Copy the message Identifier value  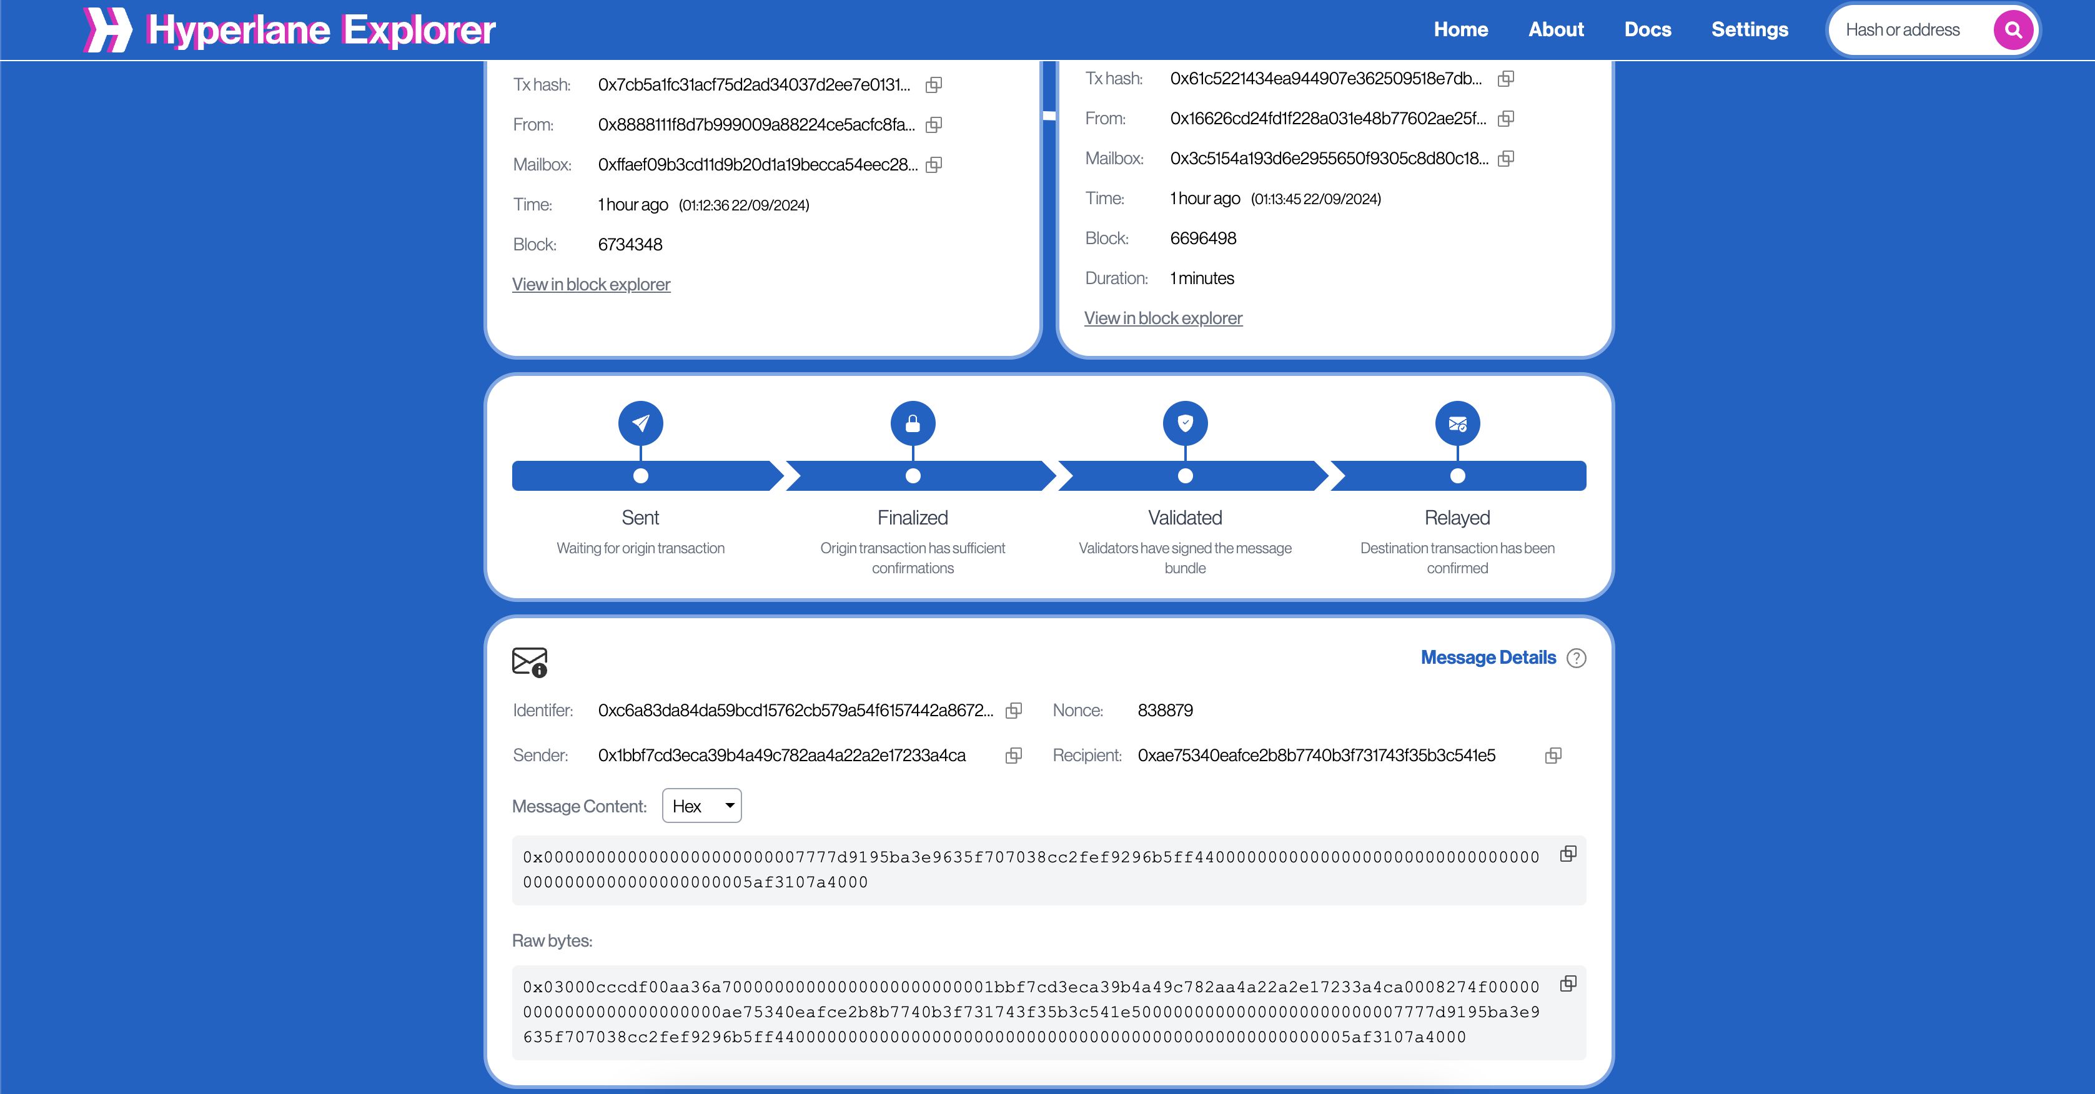1013,711
